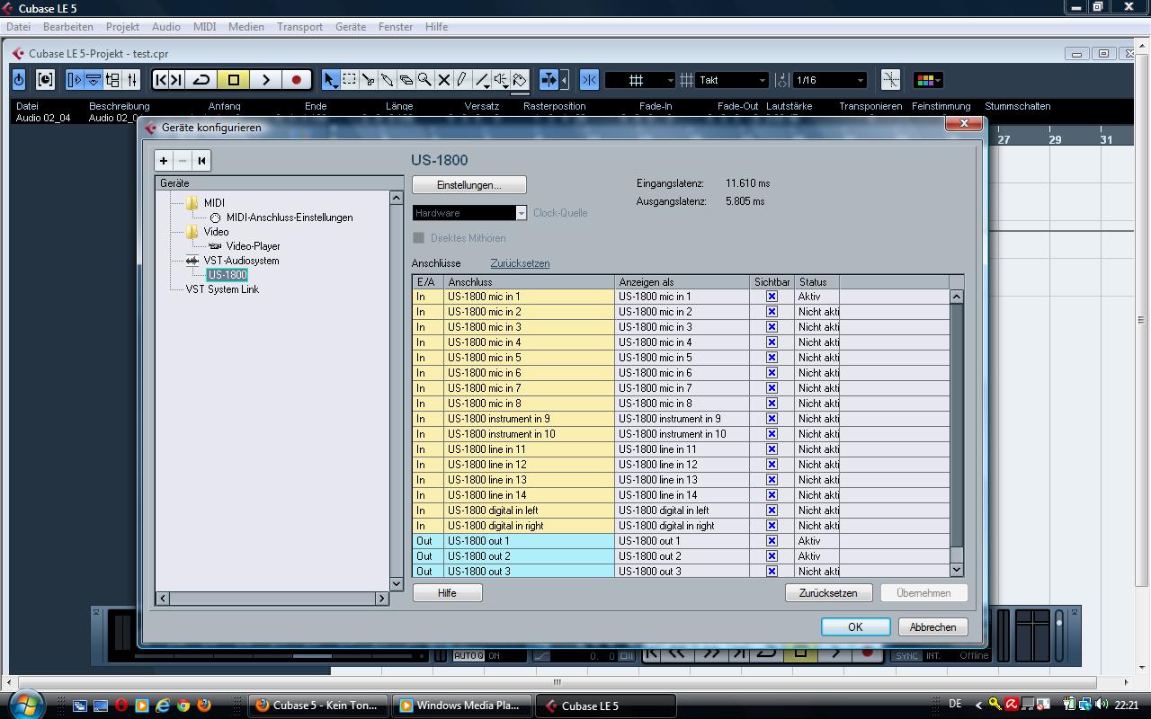The width and height of the screenshot is (1151, 719).
Task: Click the Snap to Zero Crossing icon
Action: [x=890, y=80]
